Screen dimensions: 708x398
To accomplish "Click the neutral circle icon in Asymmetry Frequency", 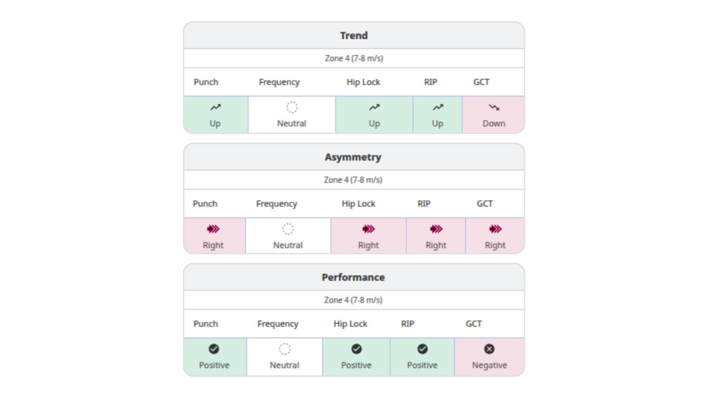I will click(288, 229).
